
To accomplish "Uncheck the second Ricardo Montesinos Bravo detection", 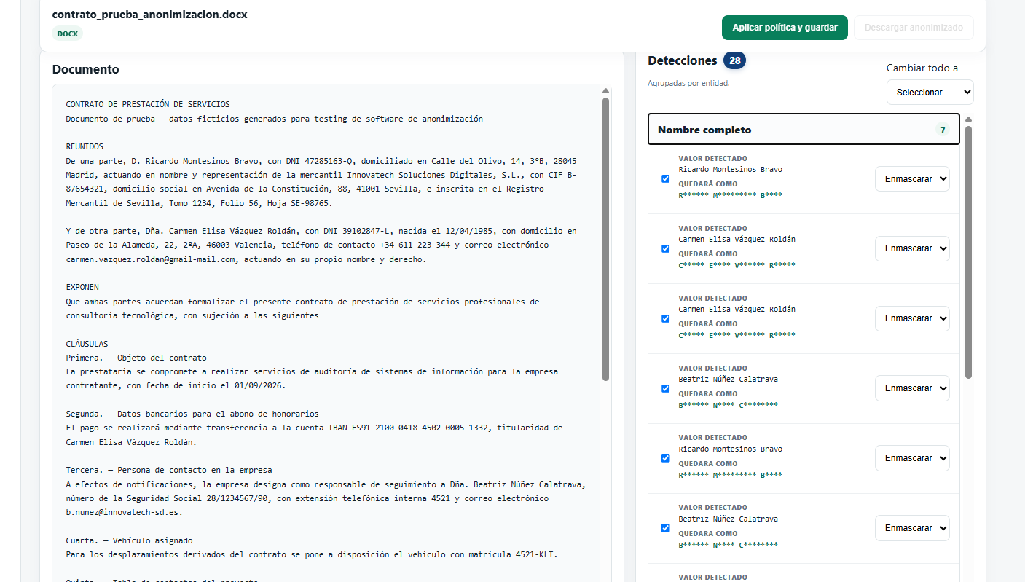I will pyautogui.click(x=665, y=458).
